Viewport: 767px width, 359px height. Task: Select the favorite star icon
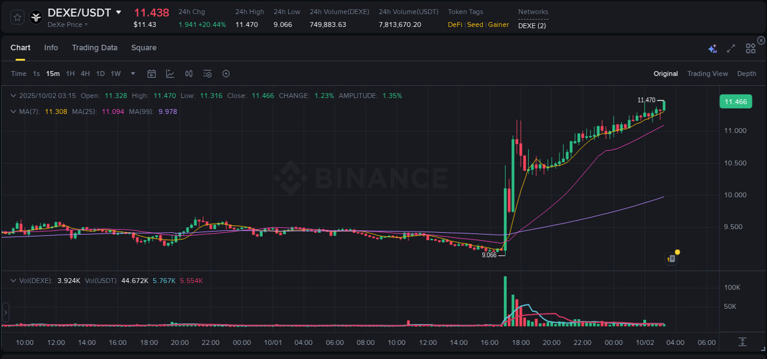point(17,17)
